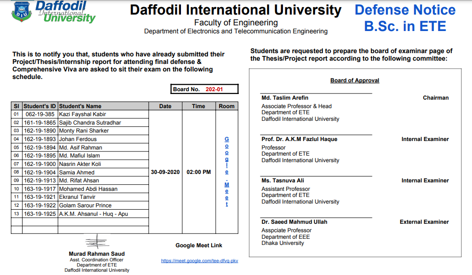472x275 pixels.
Task: Click the Chairman role label
Action: pyautogui.click(x=435, y=98)
